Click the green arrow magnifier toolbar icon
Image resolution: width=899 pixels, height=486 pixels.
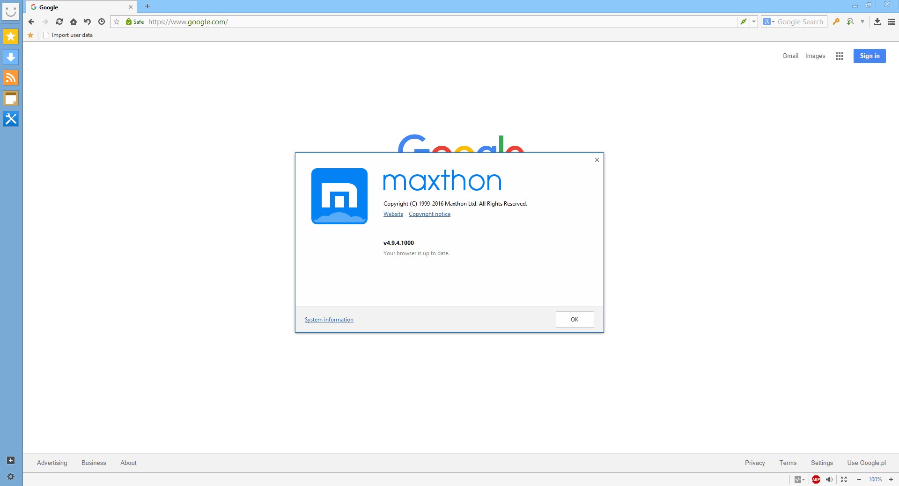(x=850, y=21)
